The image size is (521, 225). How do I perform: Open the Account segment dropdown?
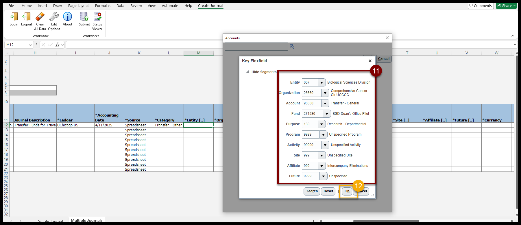[325, 103]
